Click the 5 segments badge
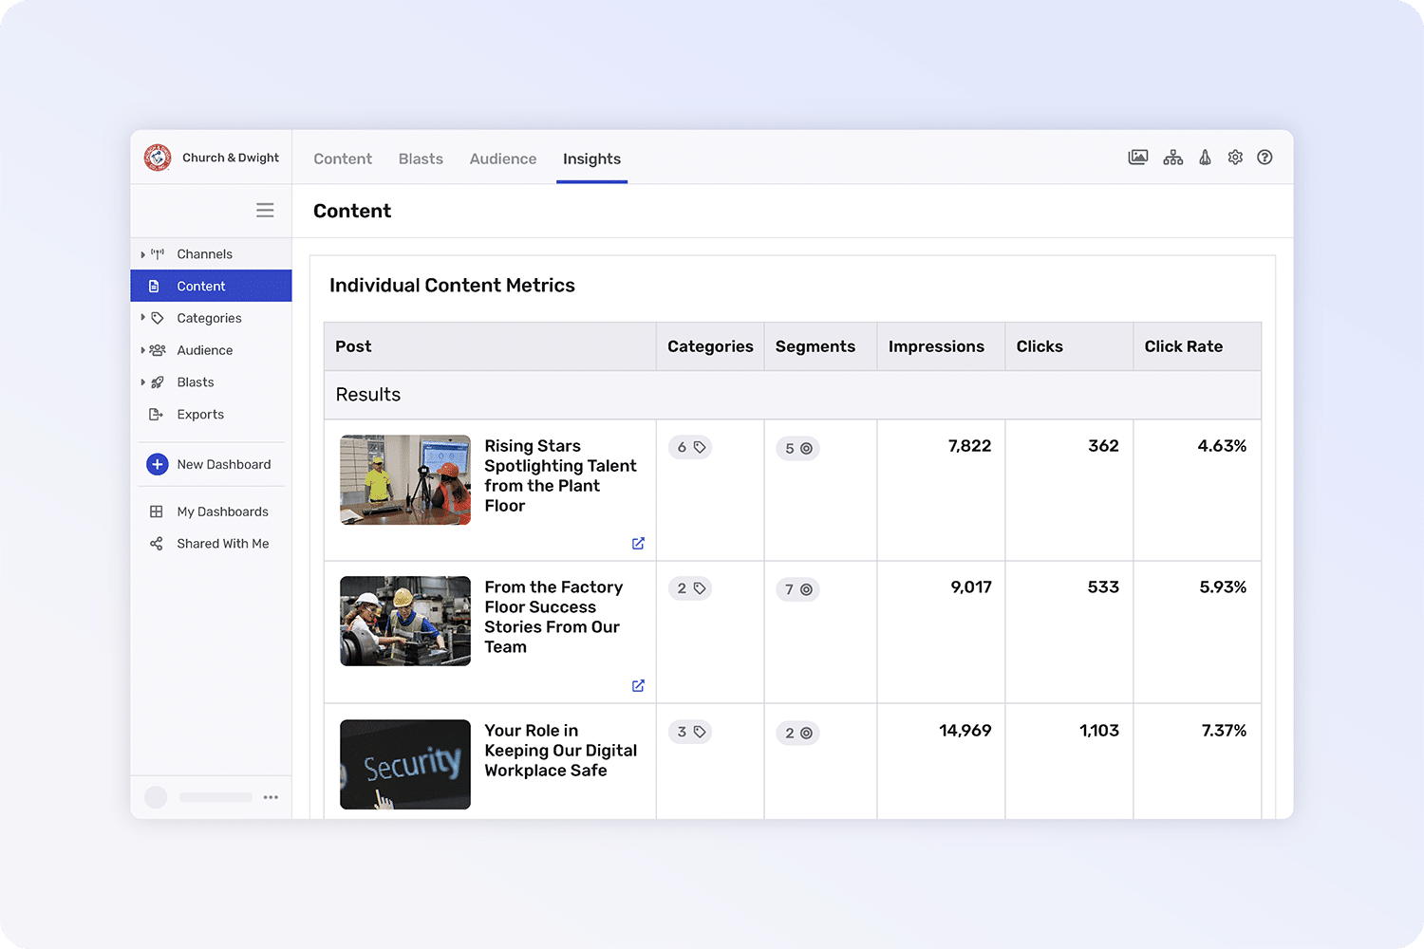Screen dimensions: 1424x949 tap(797, 449)
